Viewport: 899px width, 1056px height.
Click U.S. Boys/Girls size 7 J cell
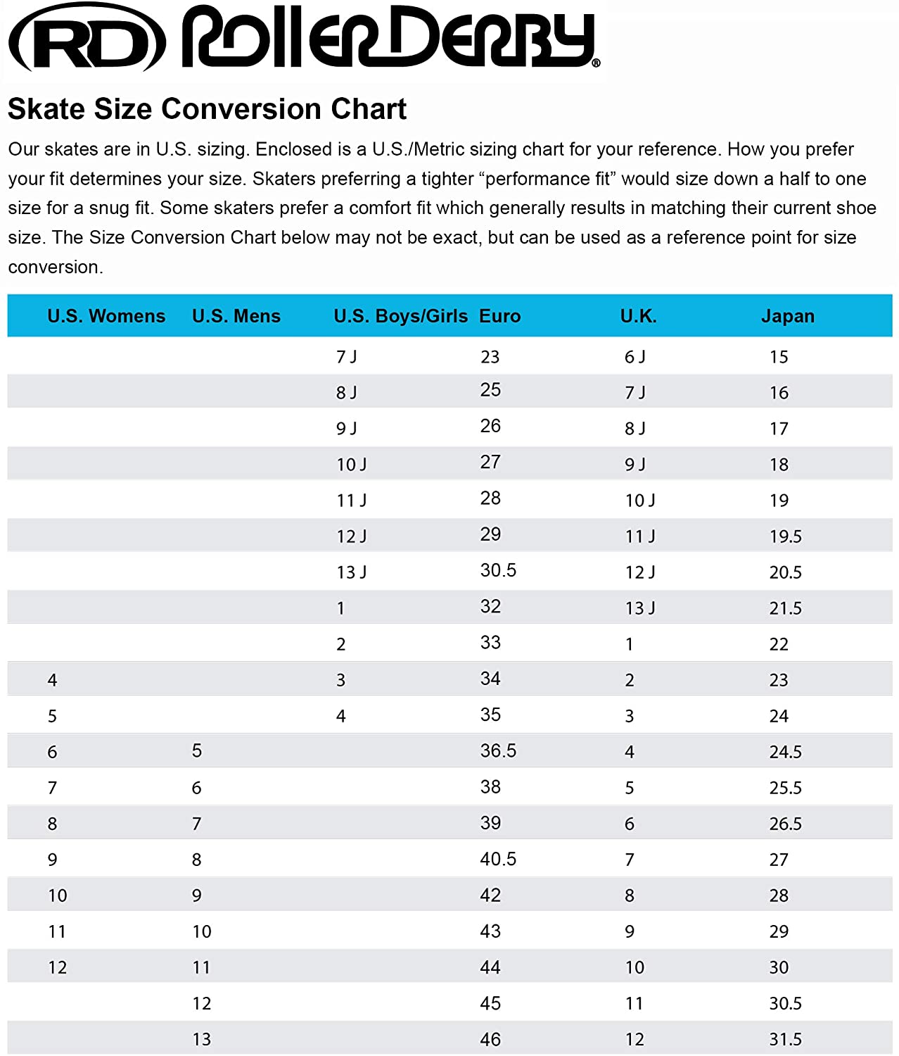pos(346,357)
